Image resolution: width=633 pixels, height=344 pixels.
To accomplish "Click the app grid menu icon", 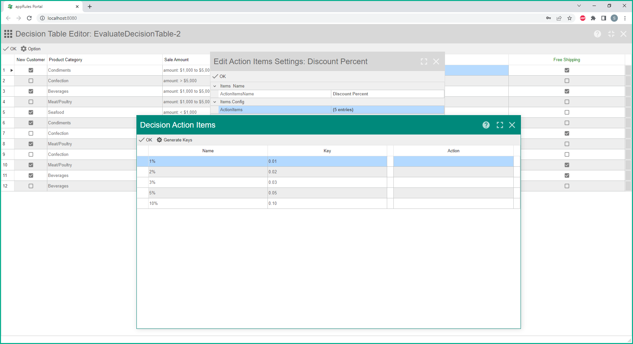I will coord(8,34).
